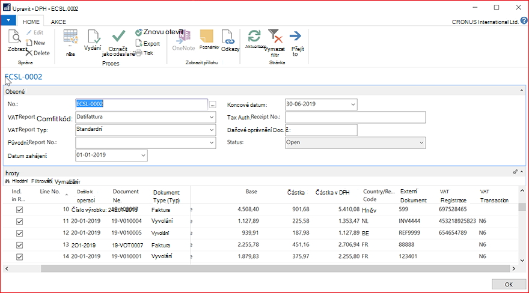Screen dimensions: 529x293
Task: Click the Delete cross icon
Action: tap(29, 53)
